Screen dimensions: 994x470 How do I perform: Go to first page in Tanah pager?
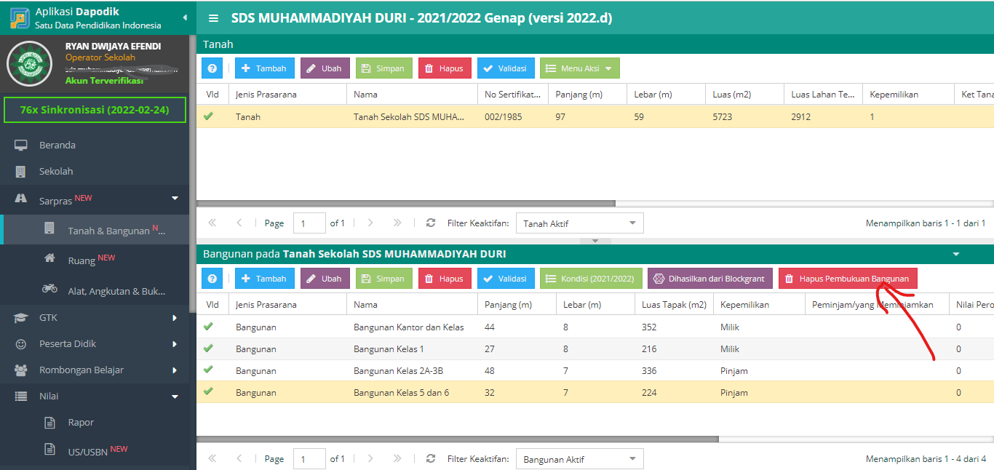pyautogui.click(x=212, y=223)
